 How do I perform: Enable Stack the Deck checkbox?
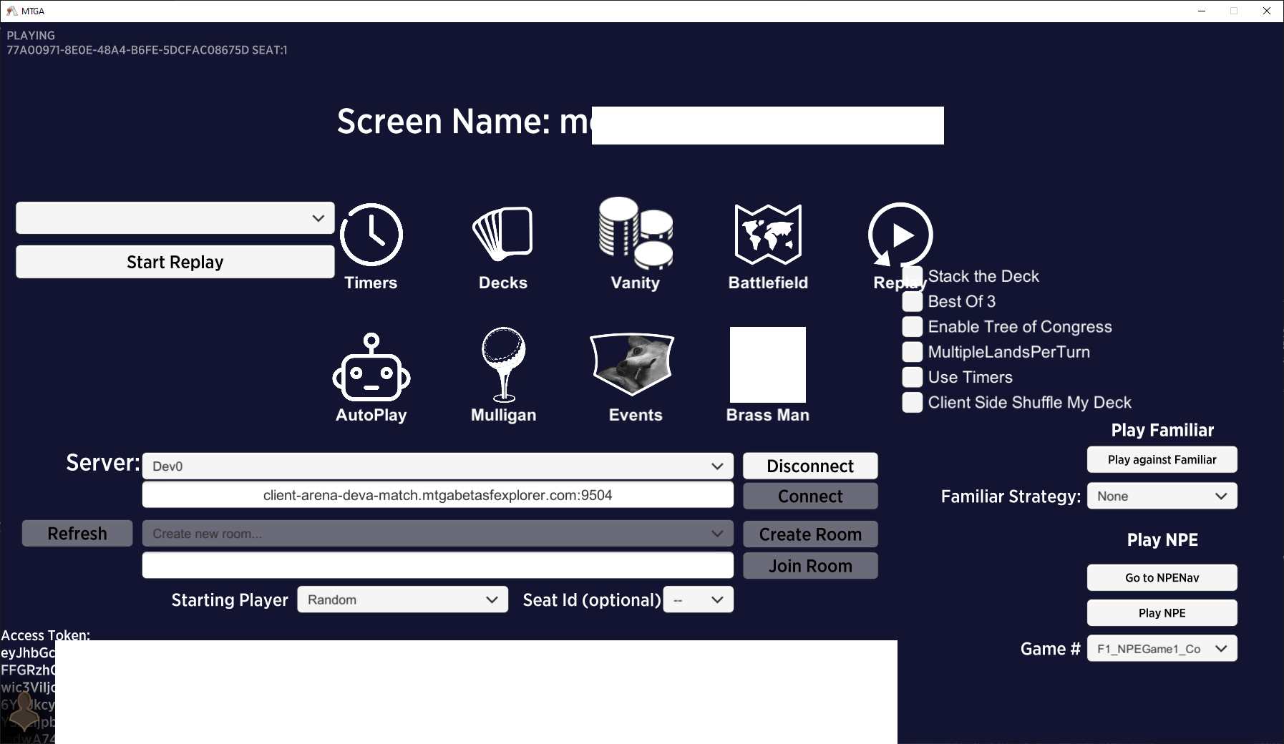pyautogui.click(x=912, y=276)
